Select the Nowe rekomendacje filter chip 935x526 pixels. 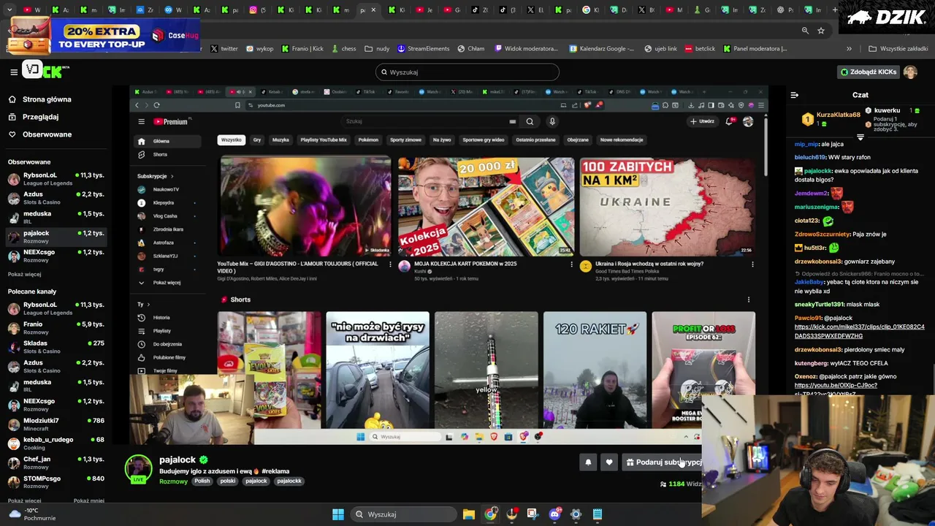[x=622, y=140]
